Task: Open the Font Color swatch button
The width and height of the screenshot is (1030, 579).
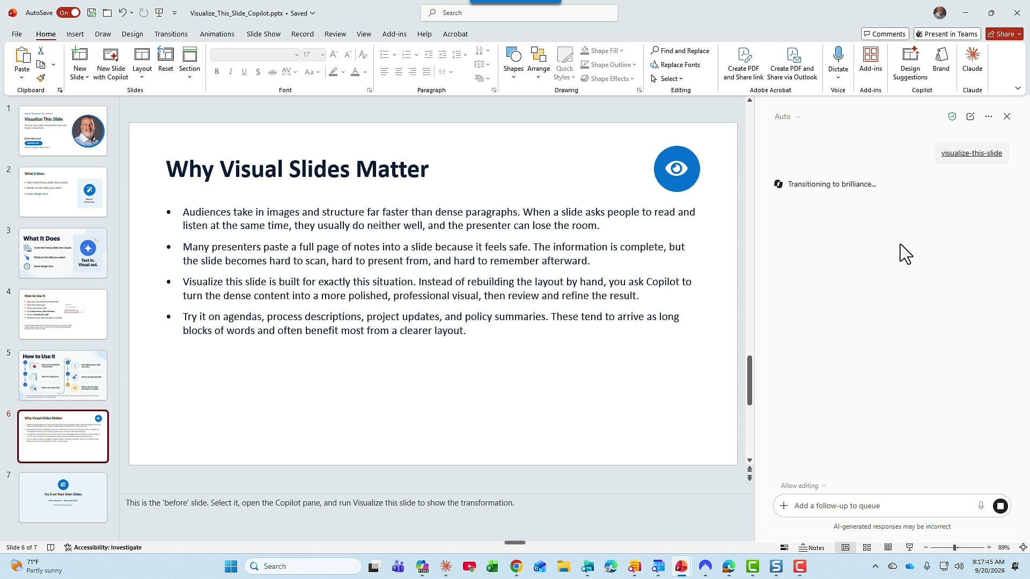Action: pos(355,72)
